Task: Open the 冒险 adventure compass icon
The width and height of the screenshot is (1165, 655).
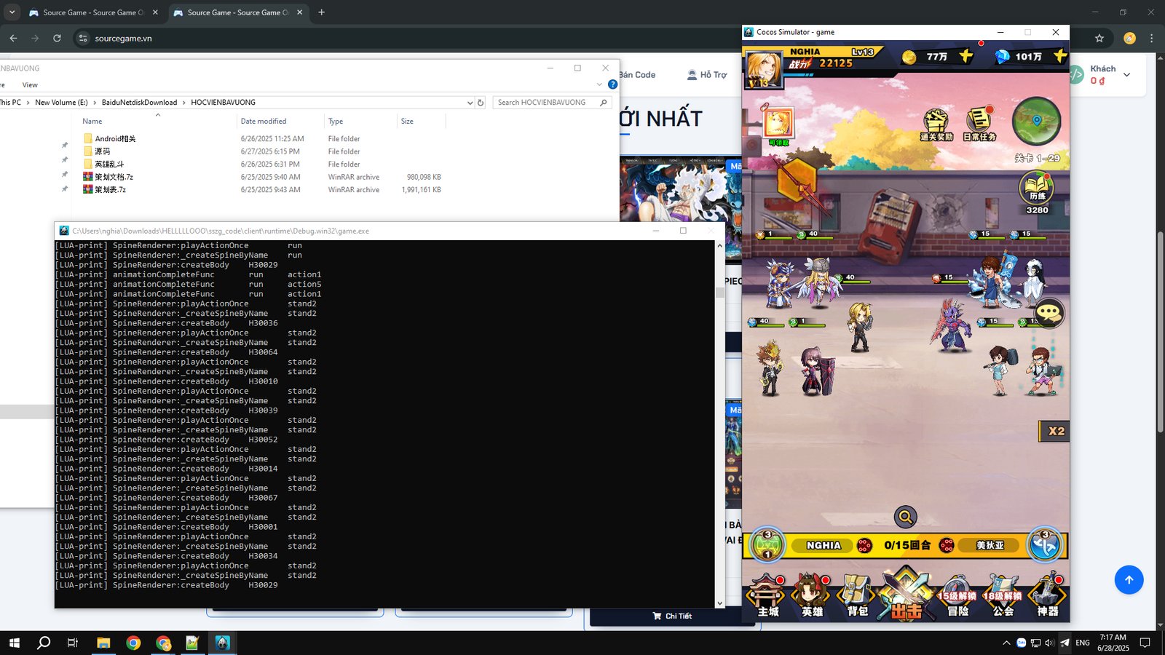Action: tap(957, 596)
